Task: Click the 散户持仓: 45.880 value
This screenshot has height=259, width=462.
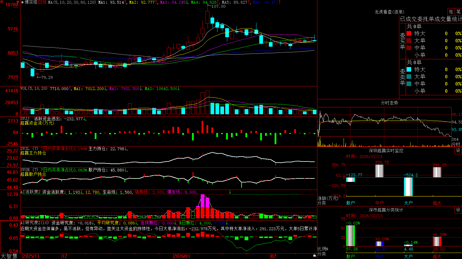Action: pos(106,170)
